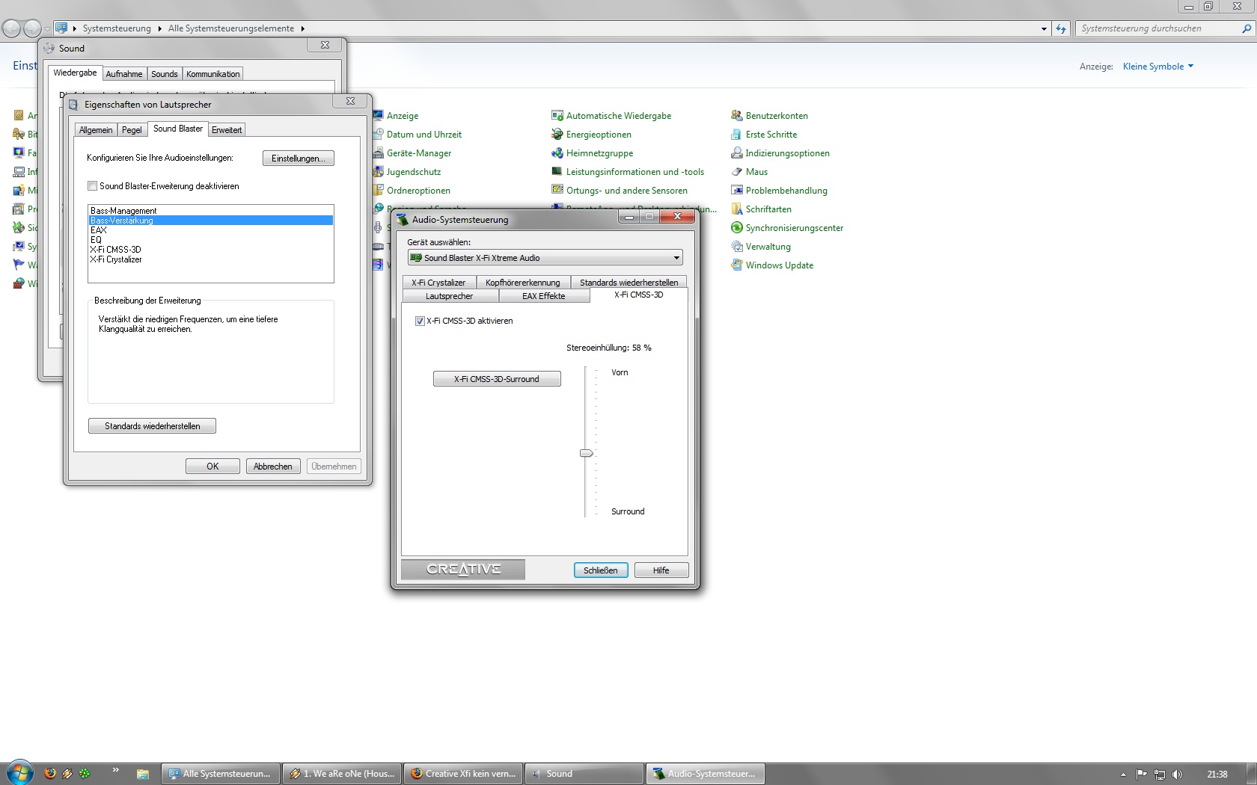Click Action Center flag tray icon
The width and height of the screenshot is (1257, 785).
pyautogui.click(x=1141, y=774)
